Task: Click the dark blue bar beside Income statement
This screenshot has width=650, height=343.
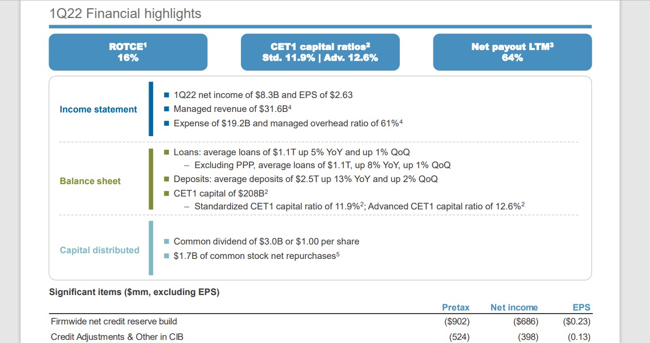Action: (151, 109)
